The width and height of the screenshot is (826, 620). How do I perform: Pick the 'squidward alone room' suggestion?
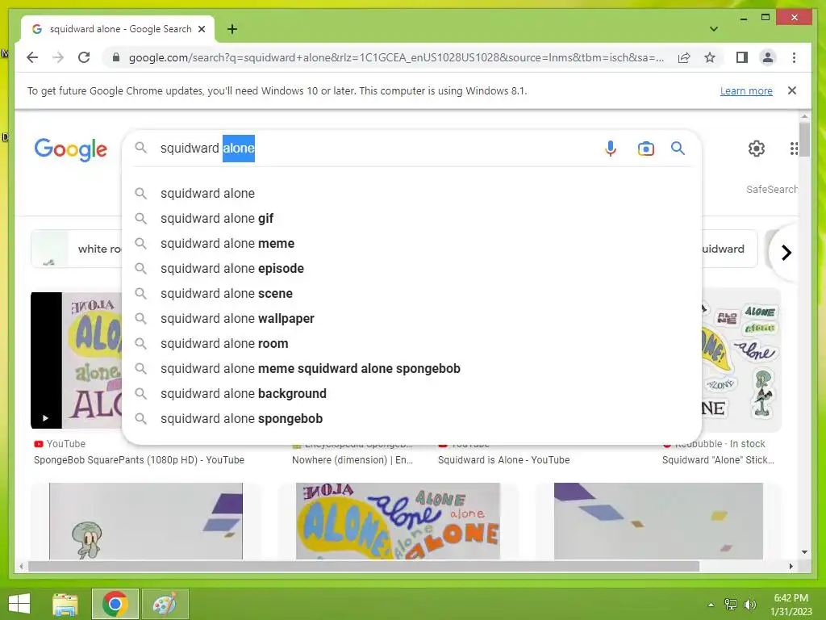point(412,344)
